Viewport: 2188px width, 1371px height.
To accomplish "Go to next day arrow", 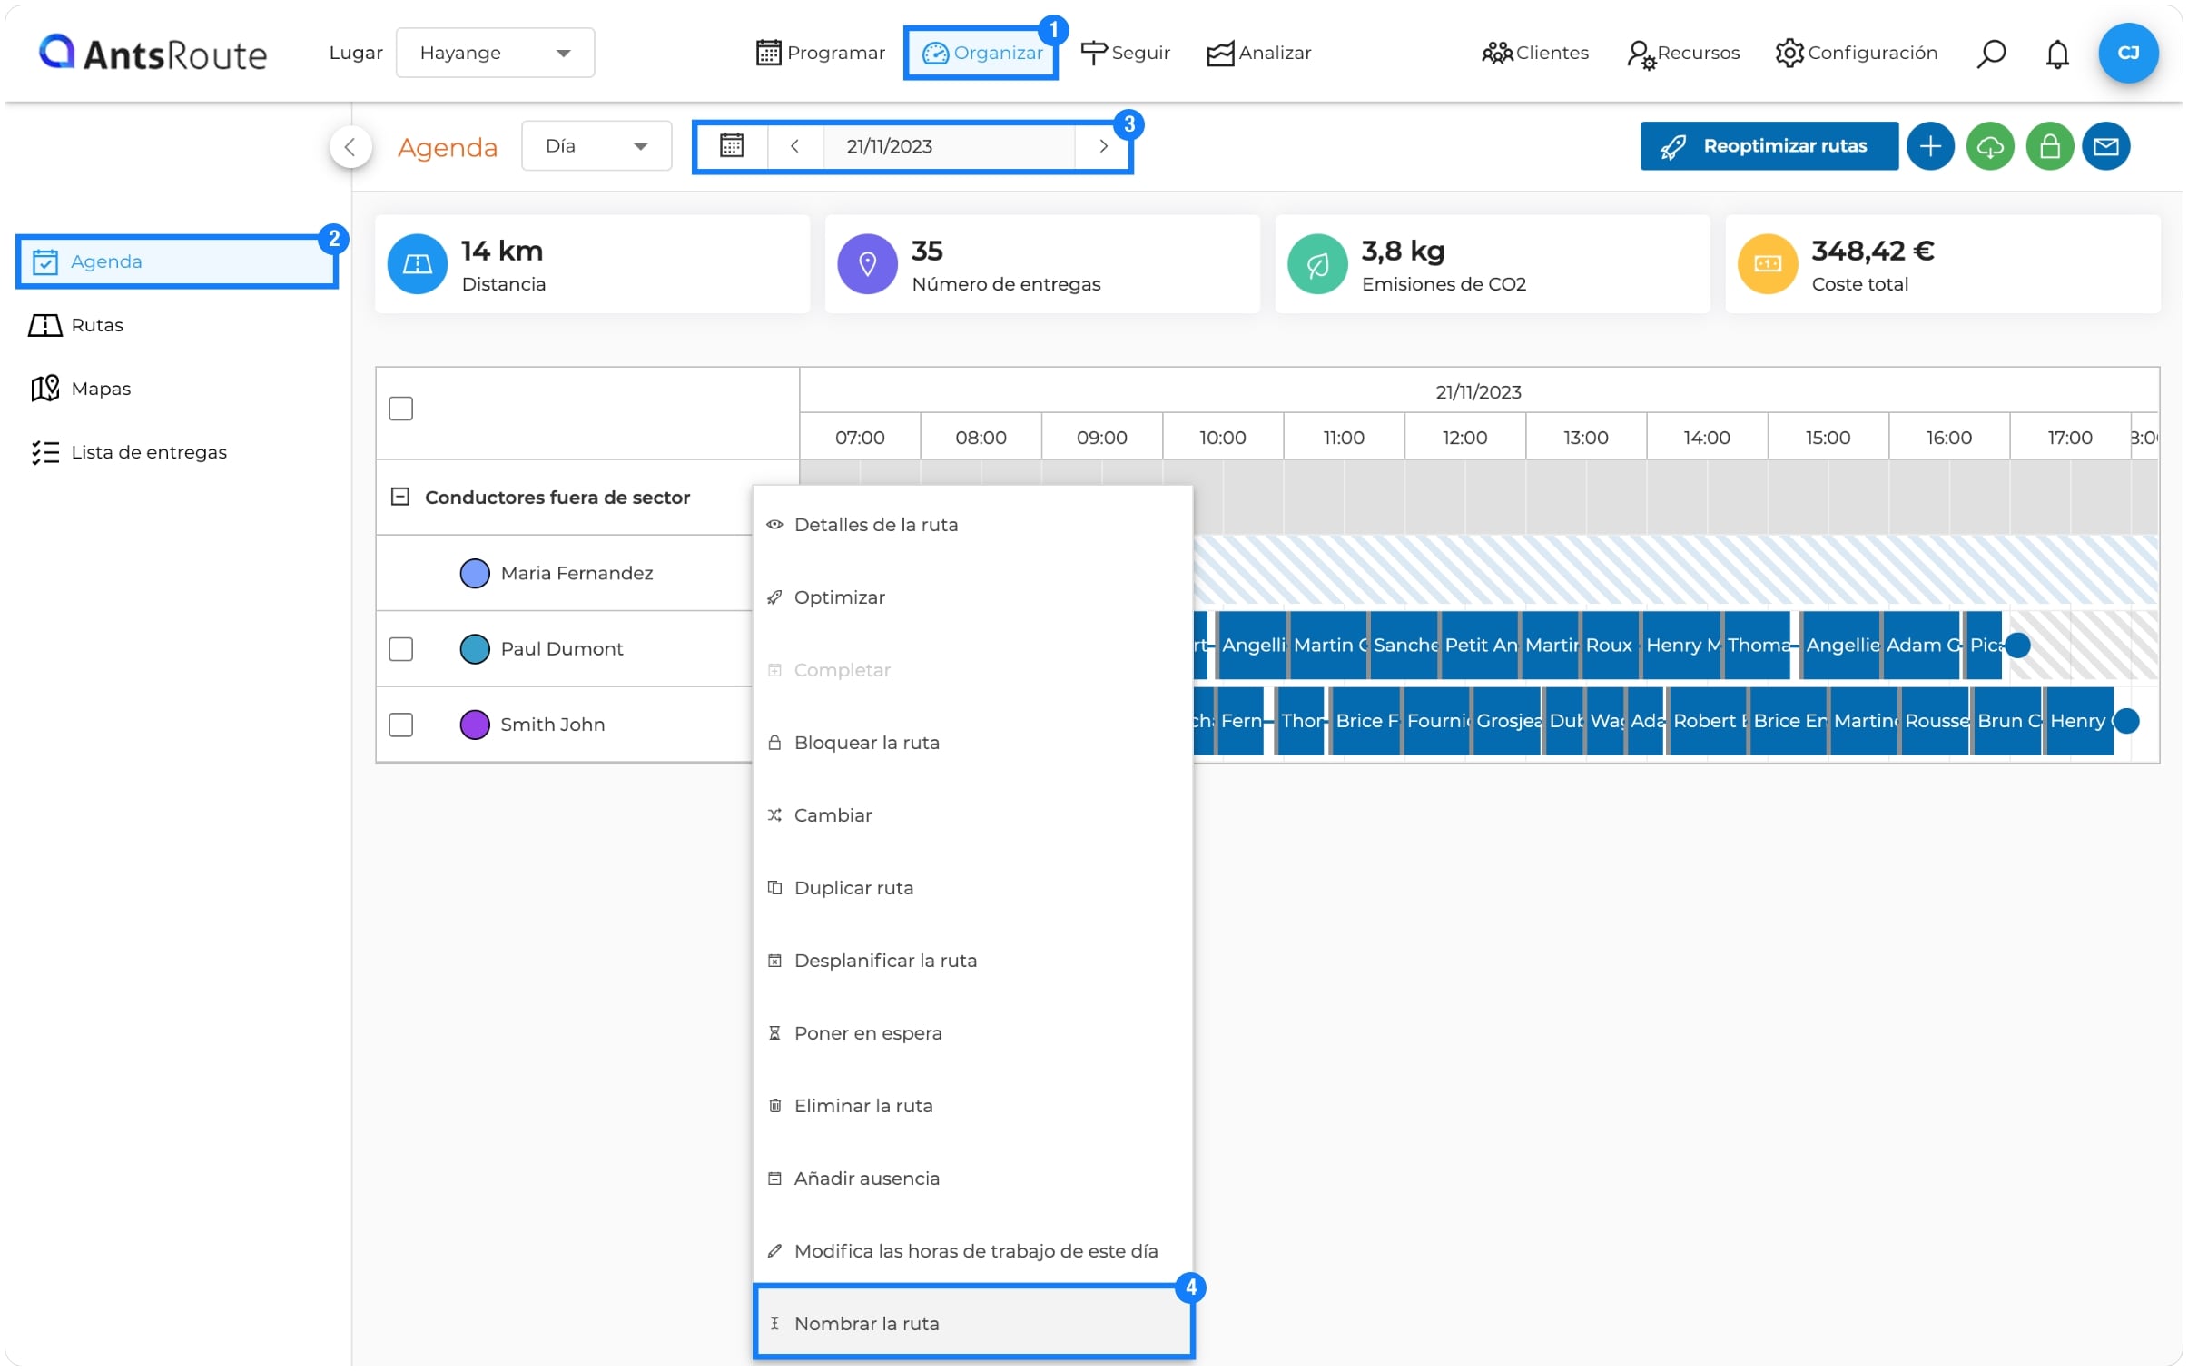I will [1103, 146].
